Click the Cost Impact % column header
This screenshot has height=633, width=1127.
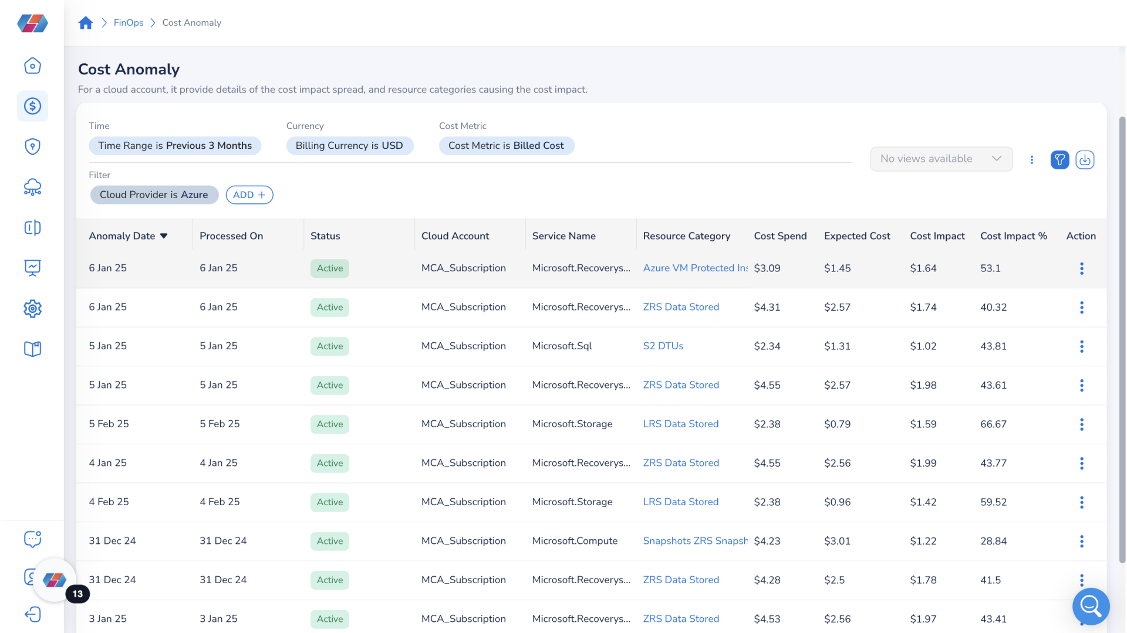pyautogui.click(x=1013, y=236)
